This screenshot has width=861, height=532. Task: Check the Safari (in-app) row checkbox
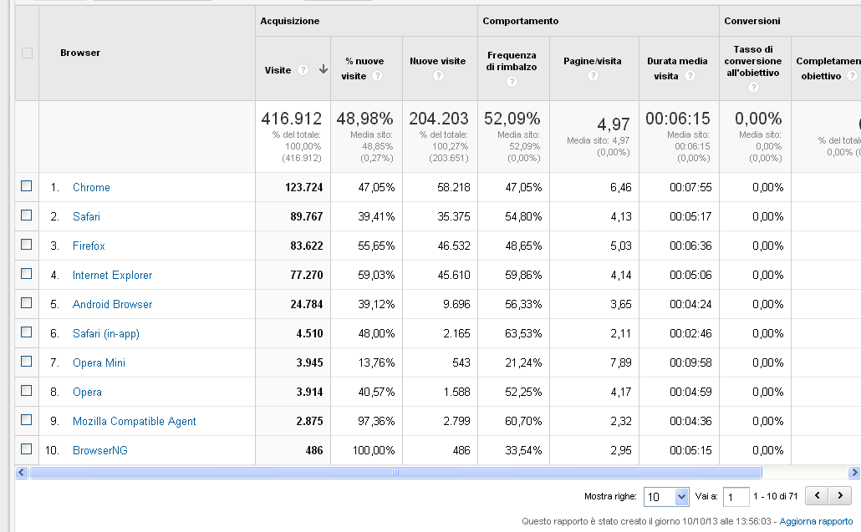coord(27,332)
